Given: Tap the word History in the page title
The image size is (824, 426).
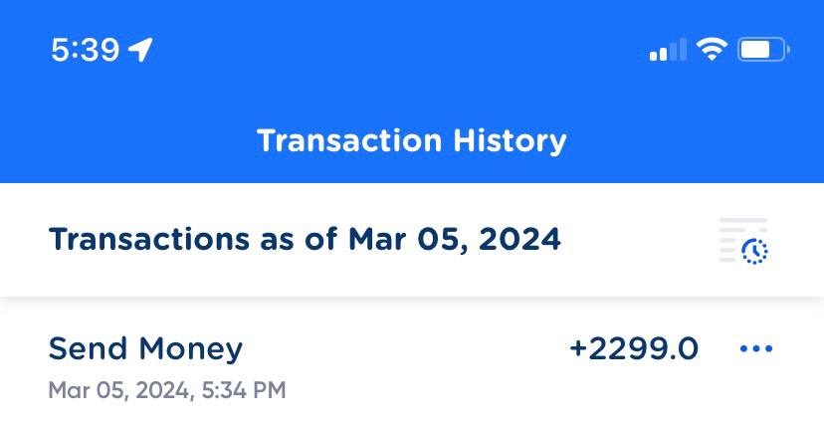Looking at the screenshot, I should [510, 140].
